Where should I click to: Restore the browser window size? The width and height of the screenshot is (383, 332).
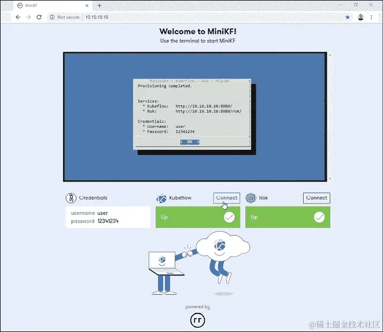click(356, 5)
